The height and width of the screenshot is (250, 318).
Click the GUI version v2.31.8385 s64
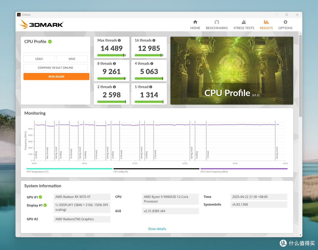pyautogui.click(x=170, y=211)
